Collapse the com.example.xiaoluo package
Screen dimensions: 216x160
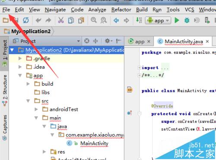tap(52, 135)
